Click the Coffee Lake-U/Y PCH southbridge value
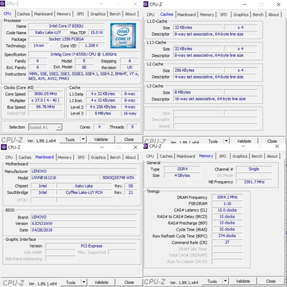Image resolution: width=287 pixels, height=287 pixels. pos(84,193)
